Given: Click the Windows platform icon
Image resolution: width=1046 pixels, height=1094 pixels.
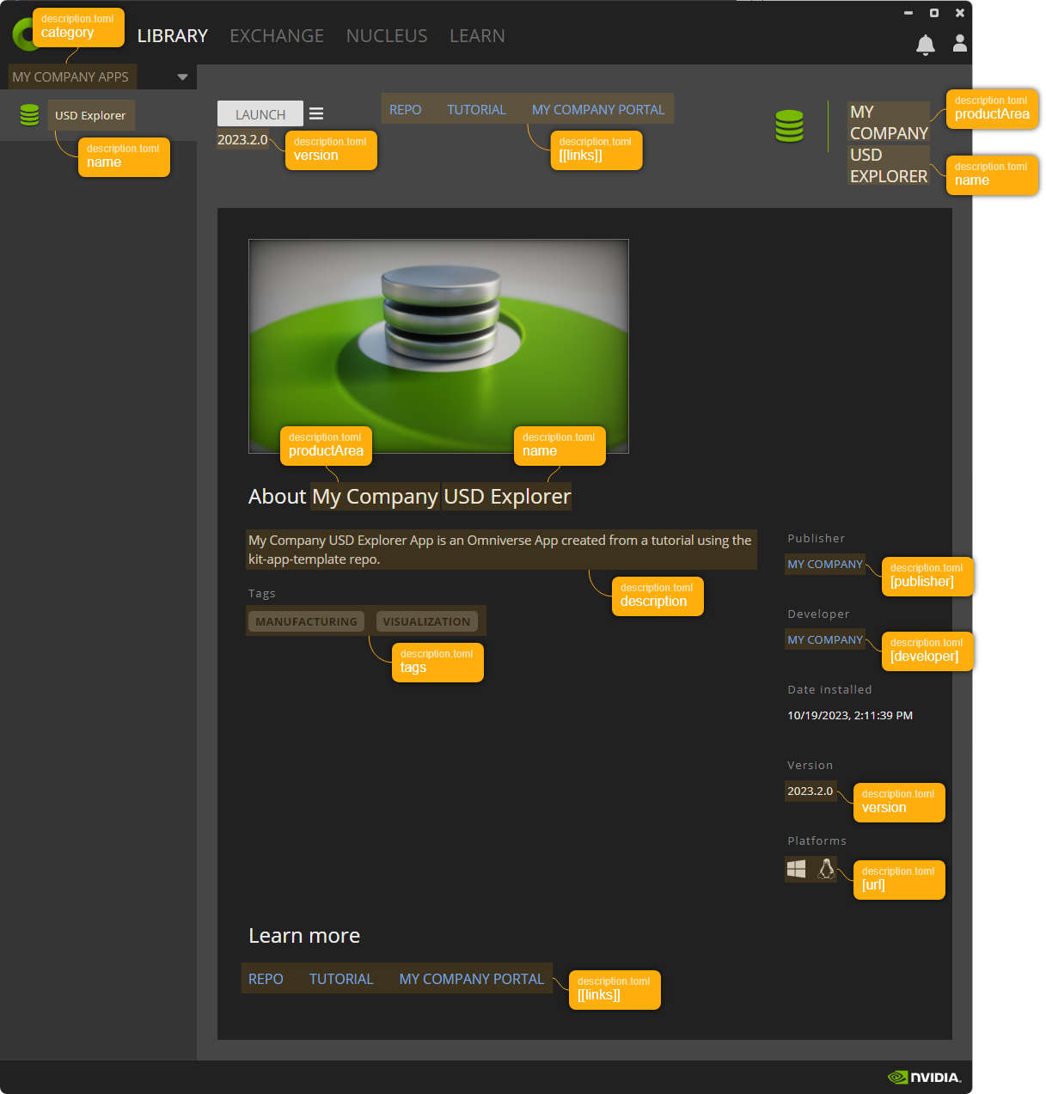Looking at the screenshot, I should click(x=797, y=869).
